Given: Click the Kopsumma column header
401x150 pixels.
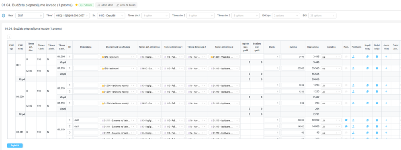Looking at the screenshot, I should (313, 47).
